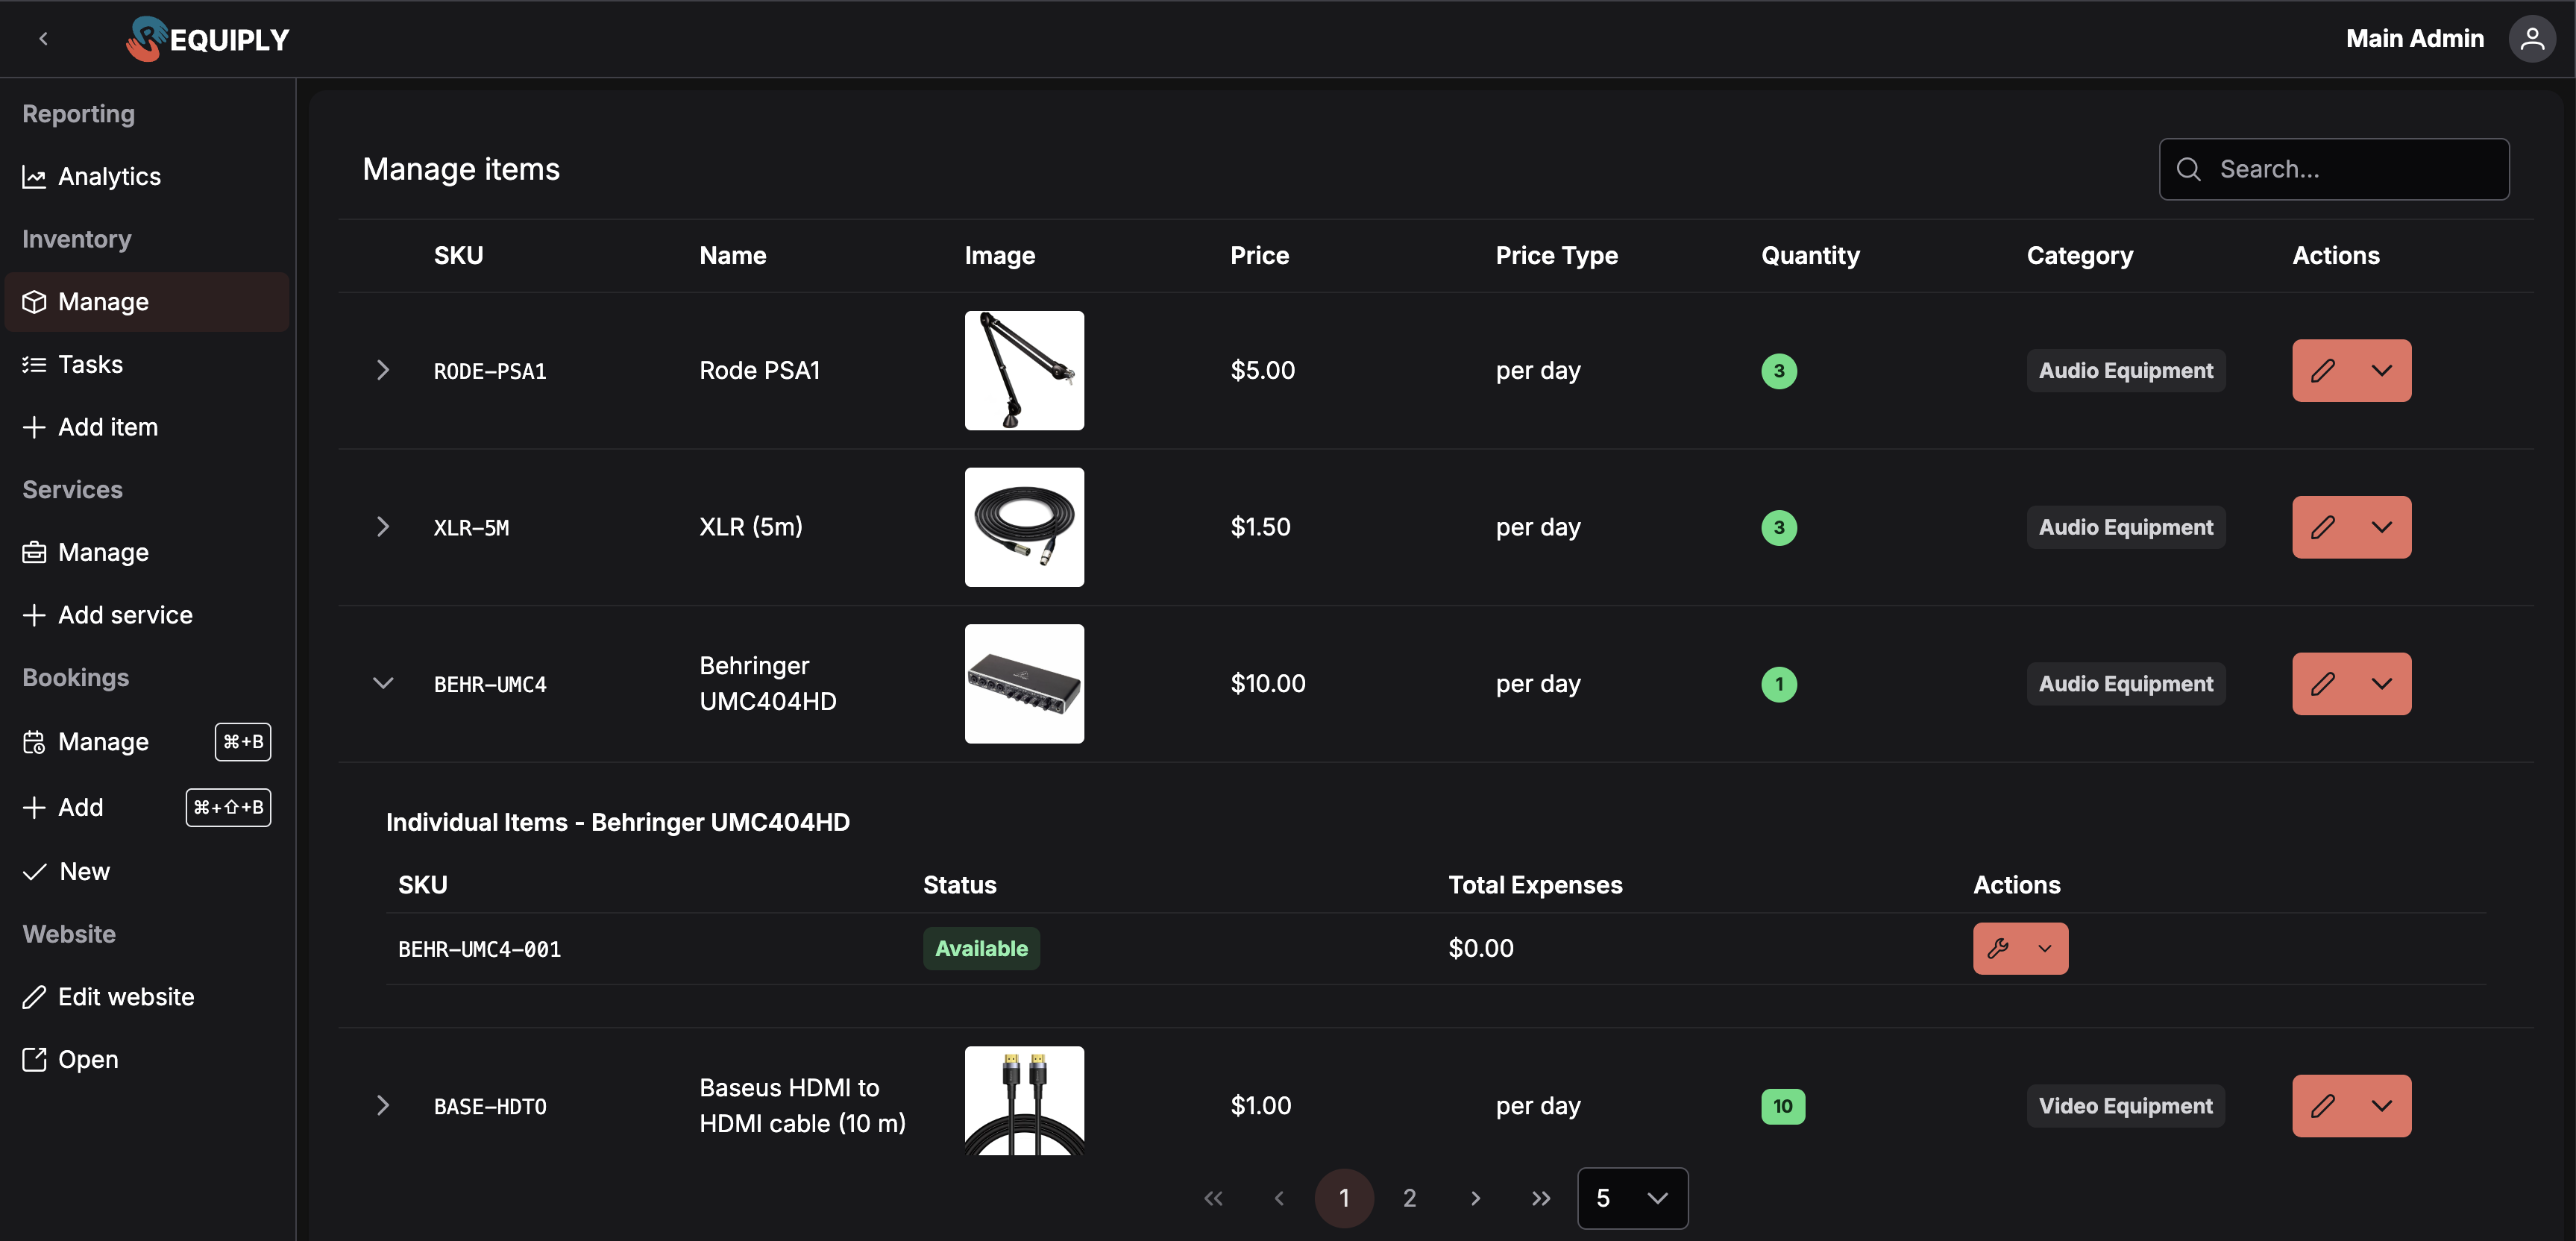
Task: Click the collapse sidebar back arrow
Action: coord(43,39)
